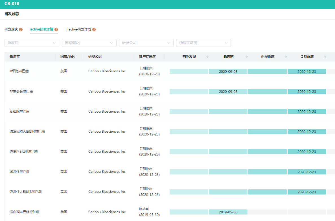335x221 pixels.
Task: Click Caribou Biosciences Inc in B细胞淋巴瘤 row
Action: (x=107, y=71)
